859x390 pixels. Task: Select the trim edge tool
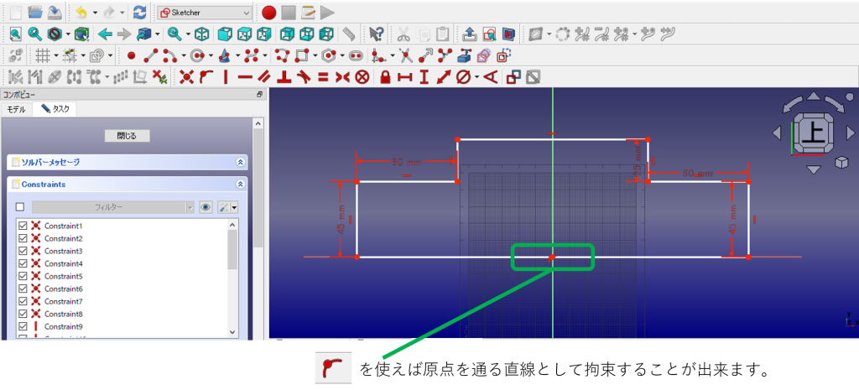(x=406, y=56)
